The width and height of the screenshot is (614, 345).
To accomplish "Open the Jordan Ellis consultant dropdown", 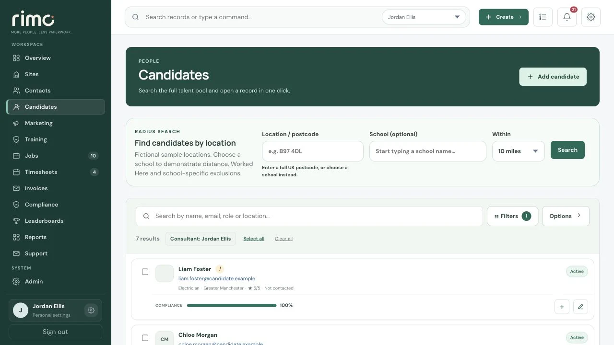I will click(x=424, y=17).
